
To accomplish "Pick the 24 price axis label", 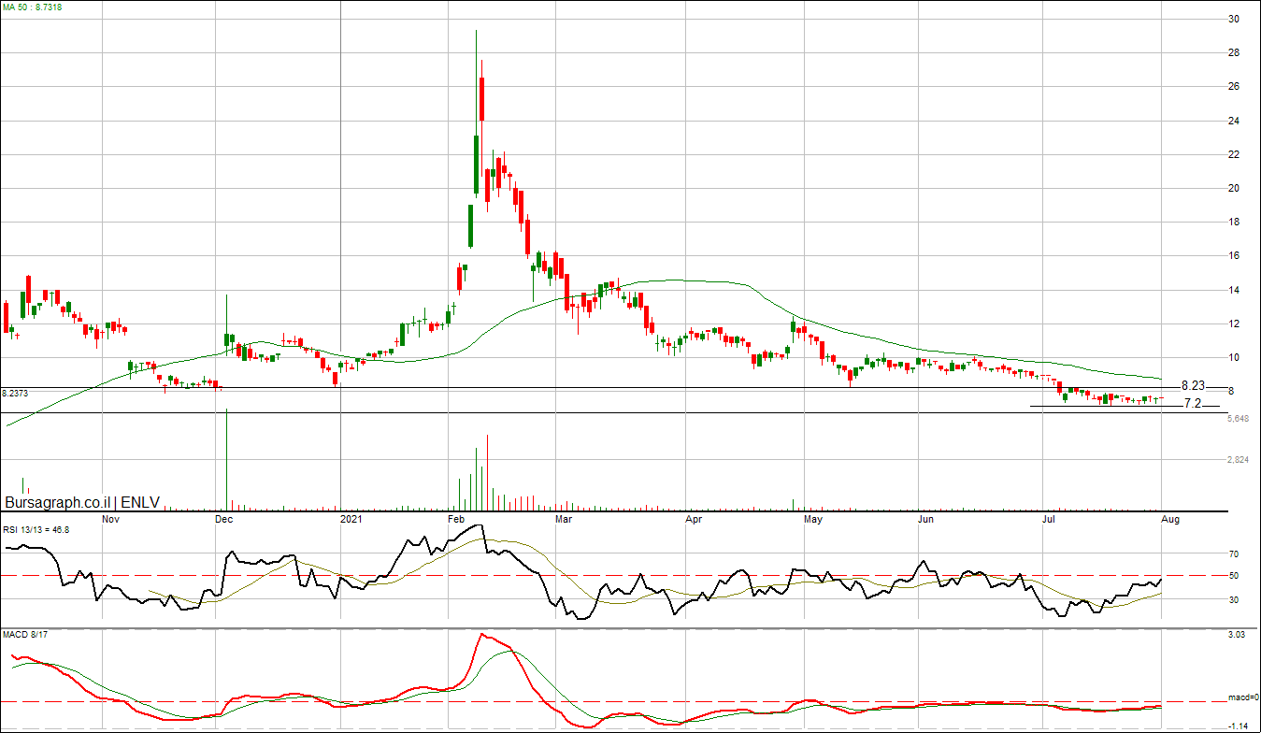I will click(x=1234, y=121).
